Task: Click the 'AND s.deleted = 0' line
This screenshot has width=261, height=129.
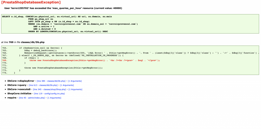Action: pos(44,29)
